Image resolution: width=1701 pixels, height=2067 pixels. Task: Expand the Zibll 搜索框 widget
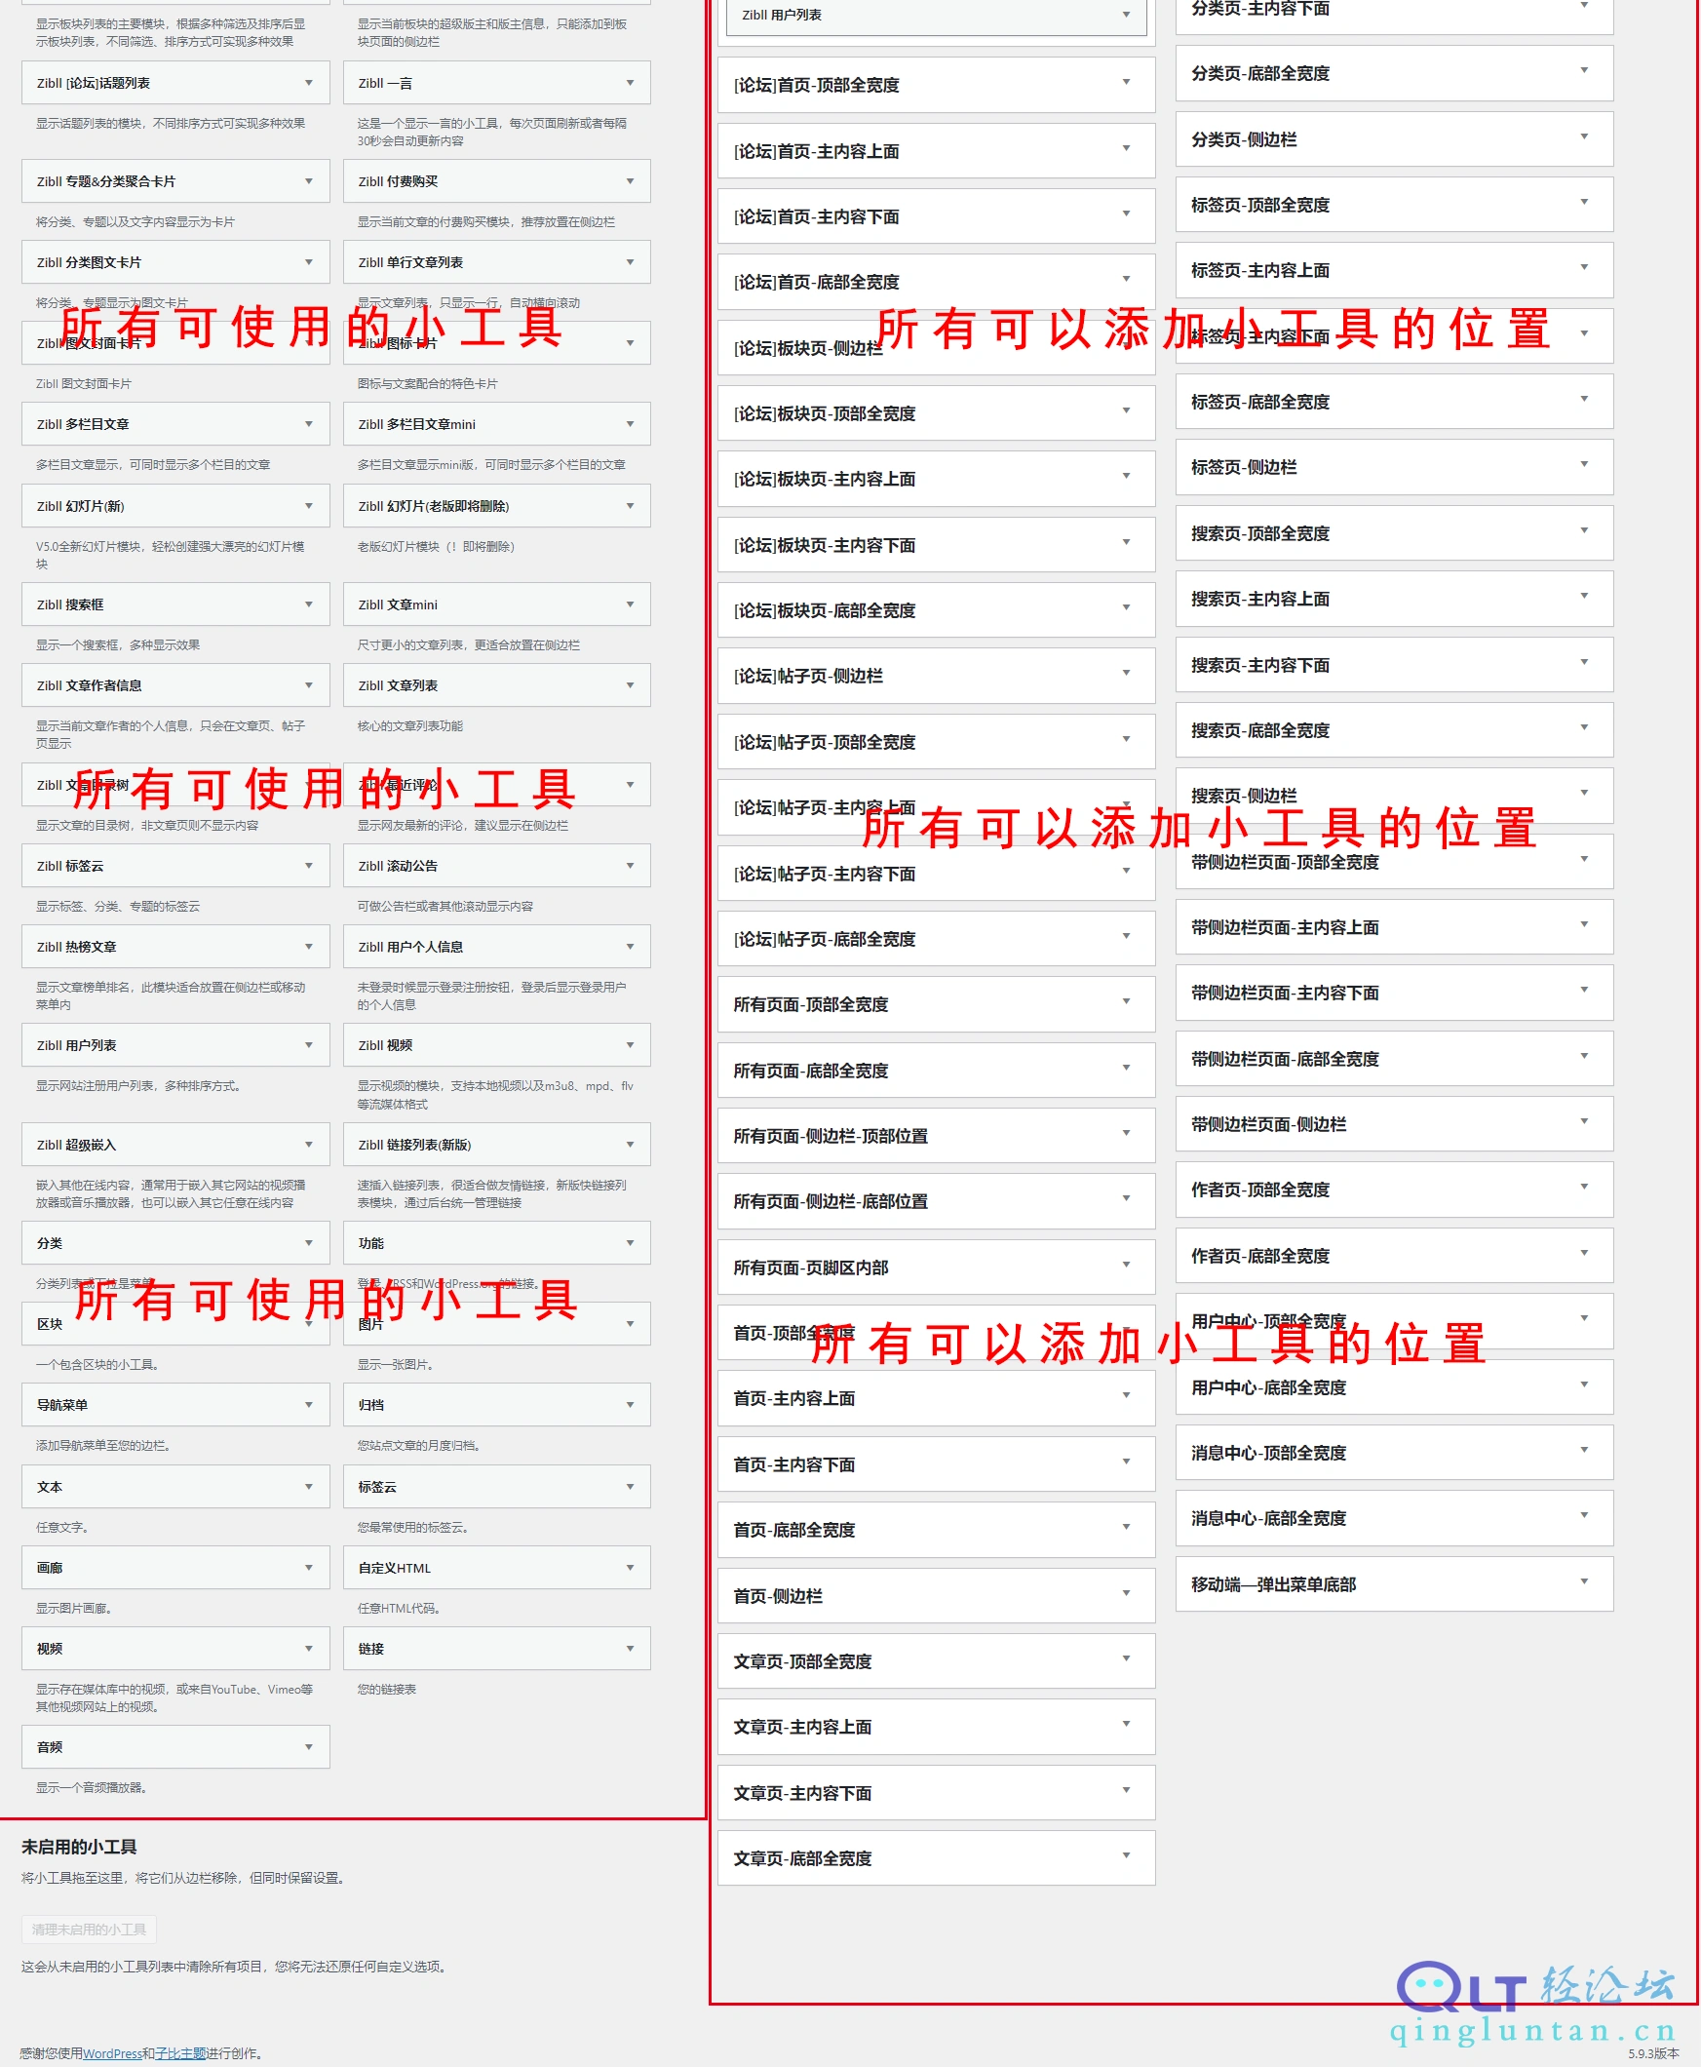pos(175,604)
